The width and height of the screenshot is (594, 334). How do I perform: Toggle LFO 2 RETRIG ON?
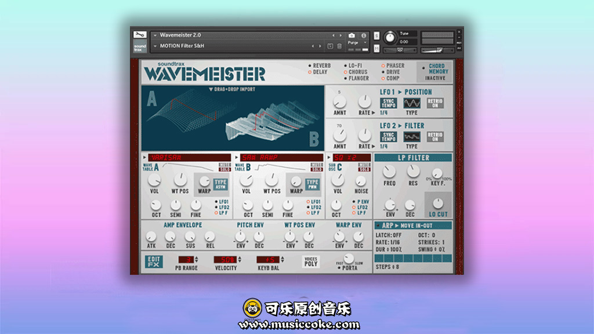click(435, 137)
